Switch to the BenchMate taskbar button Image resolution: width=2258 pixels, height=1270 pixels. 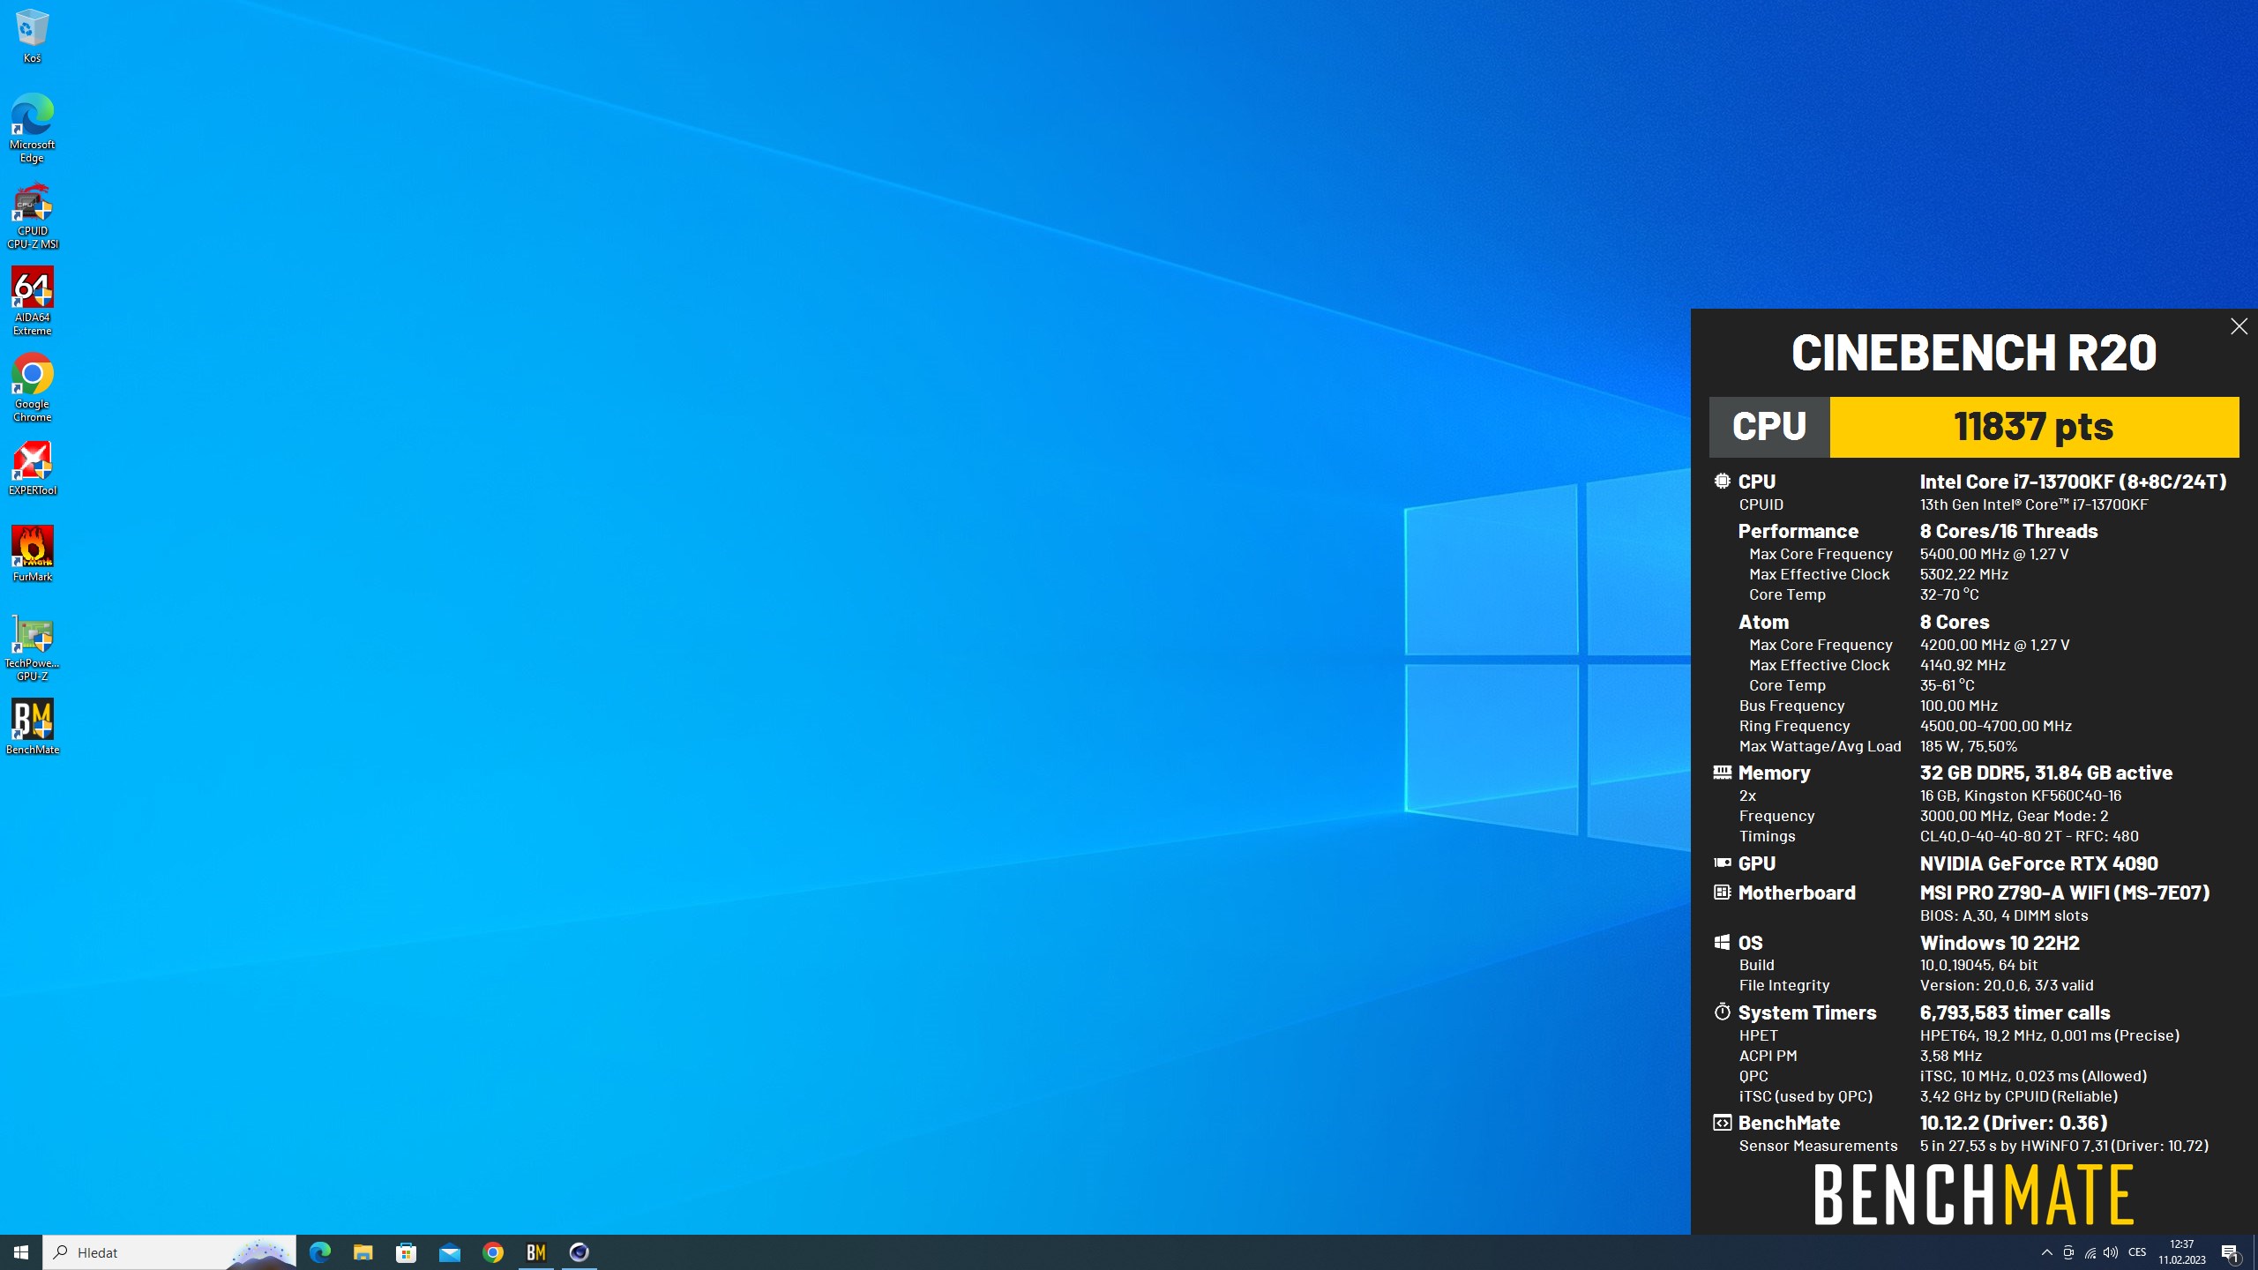tap(536, 1252)
